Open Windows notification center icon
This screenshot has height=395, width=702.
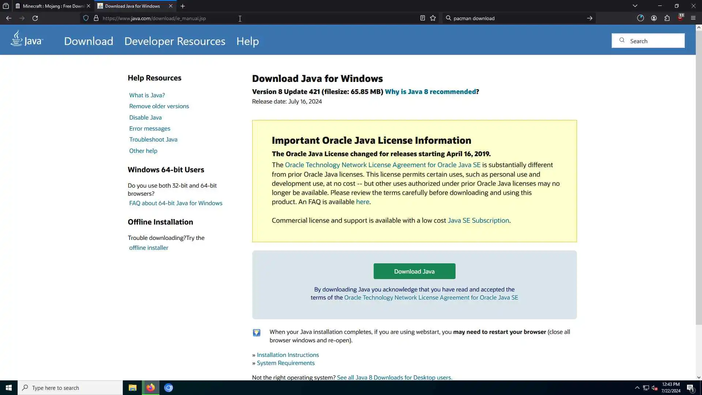pos(690,388)
